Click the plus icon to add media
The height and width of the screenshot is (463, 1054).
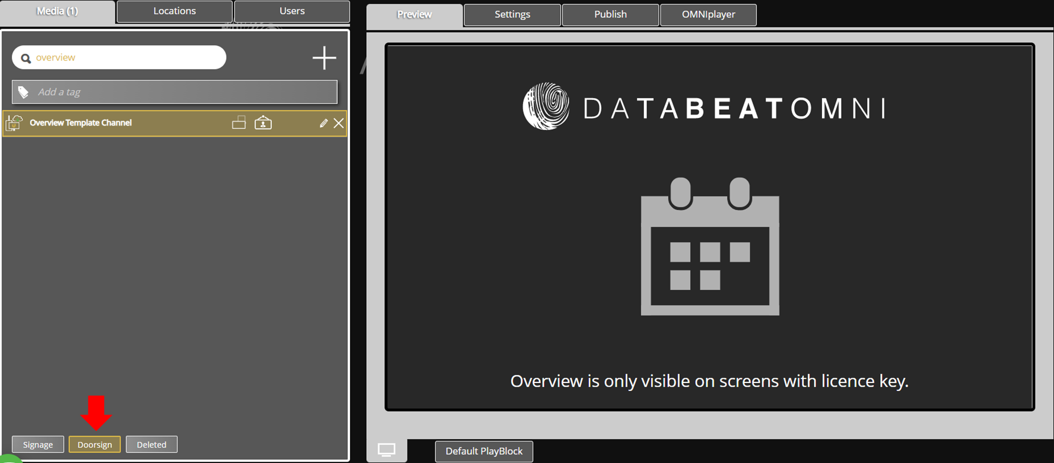(x=324, y=58)
